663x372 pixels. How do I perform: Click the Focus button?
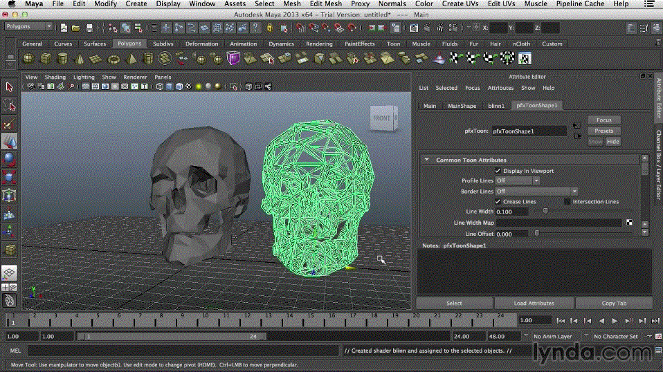point(603,120)
